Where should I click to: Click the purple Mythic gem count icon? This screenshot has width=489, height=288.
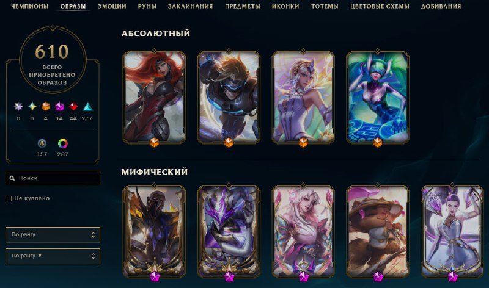coord(59,107)
